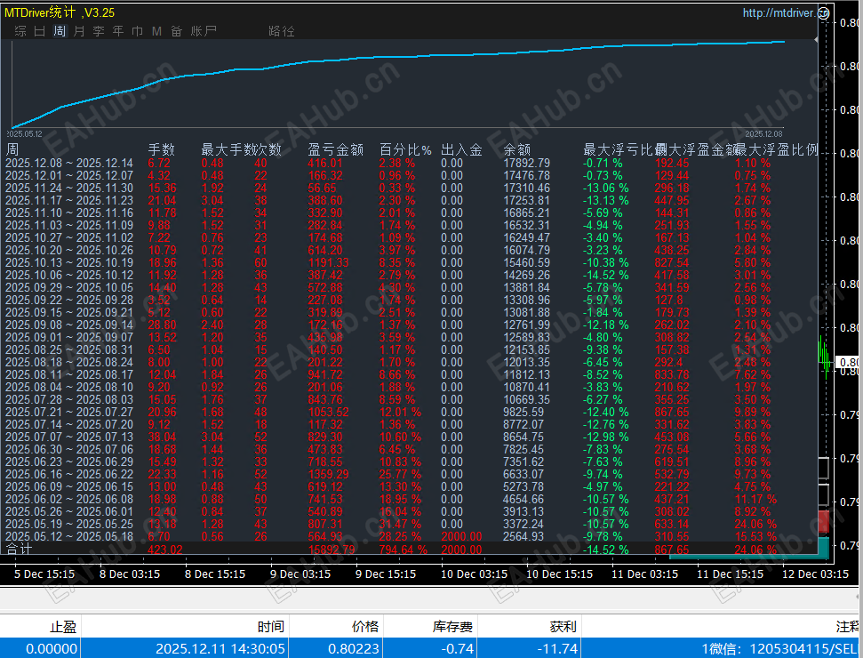The height and width of the screenshot is (658, 863).
Task: Switch to the 币 currency tab
Action: click(x=138, y=31)
